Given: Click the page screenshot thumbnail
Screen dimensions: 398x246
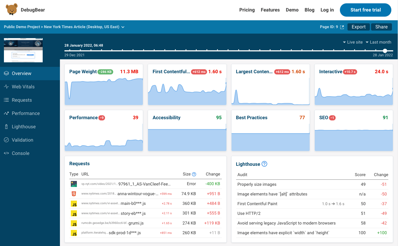Looking at the screenshot, I should tap(23, 50).
